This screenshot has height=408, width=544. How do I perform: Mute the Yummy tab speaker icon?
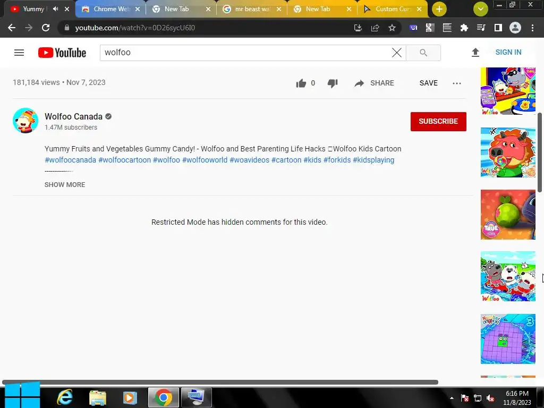point(55,9)
